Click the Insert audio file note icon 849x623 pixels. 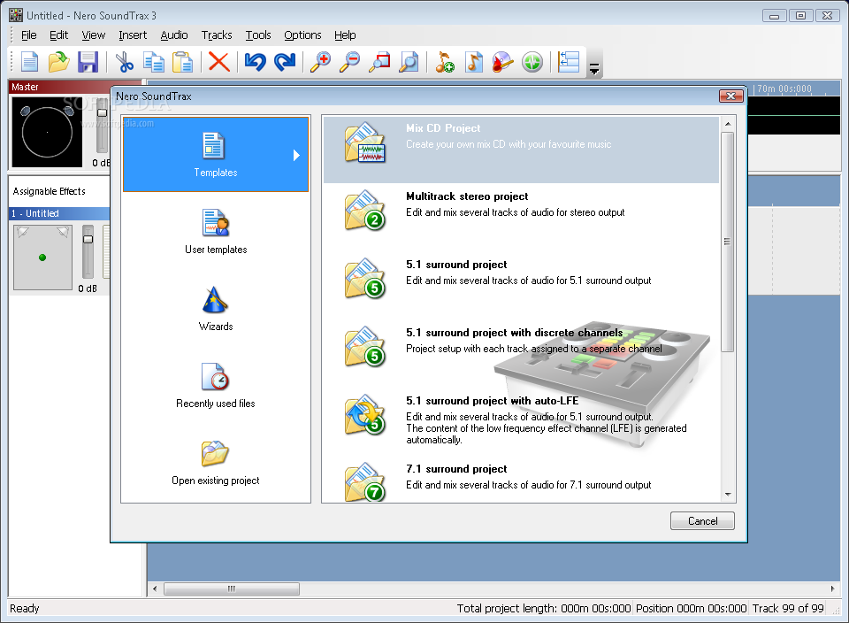pos(445,62)
